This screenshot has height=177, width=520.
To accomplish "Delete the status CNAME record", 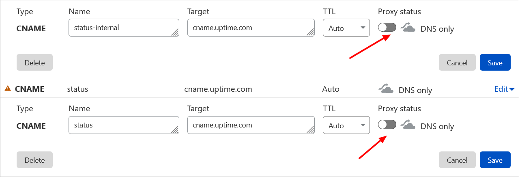I will (34, 160).
